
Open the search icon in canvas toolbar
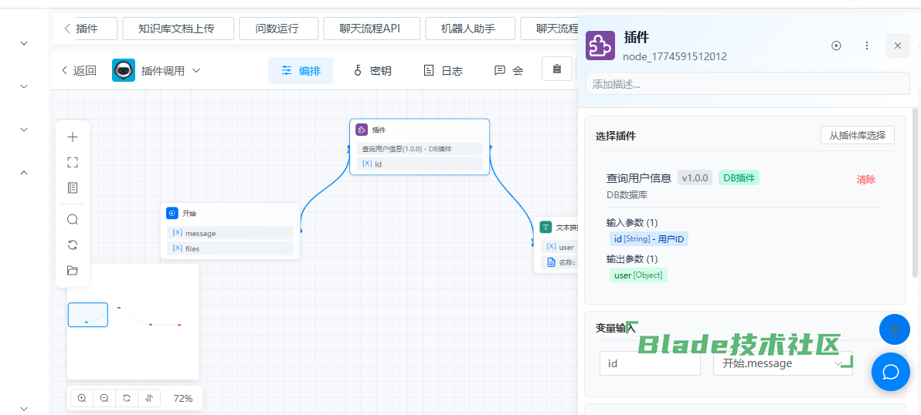73,220
